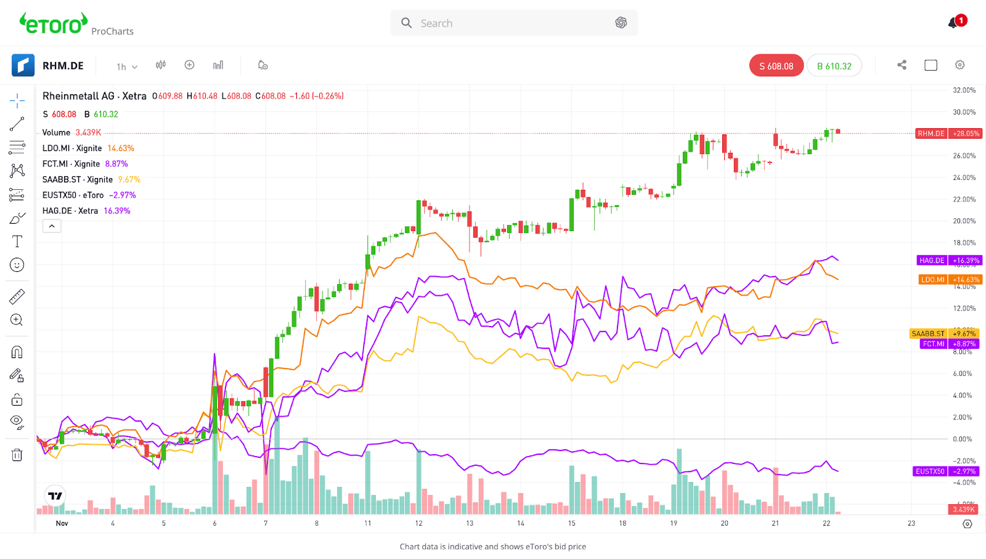This screenshot has width=986, height=559.
Task: Click the AI assistant icon in search
Action: [621, 23]
